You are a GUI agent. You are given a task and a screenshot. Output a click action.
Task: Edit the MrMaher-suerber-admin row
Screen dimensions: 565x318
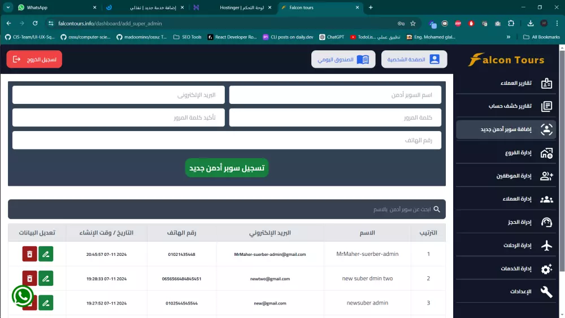click(46, 254)
